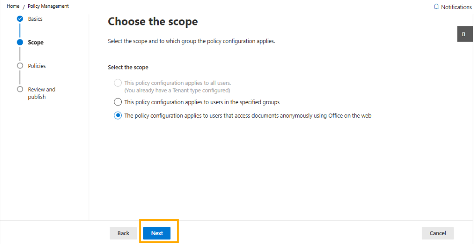Click the specified groups option label text

[x=202, y=102]
